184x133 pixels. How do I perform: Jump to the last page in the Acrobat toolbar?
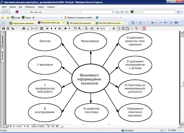pyautogui.click(x=60, y=29)
